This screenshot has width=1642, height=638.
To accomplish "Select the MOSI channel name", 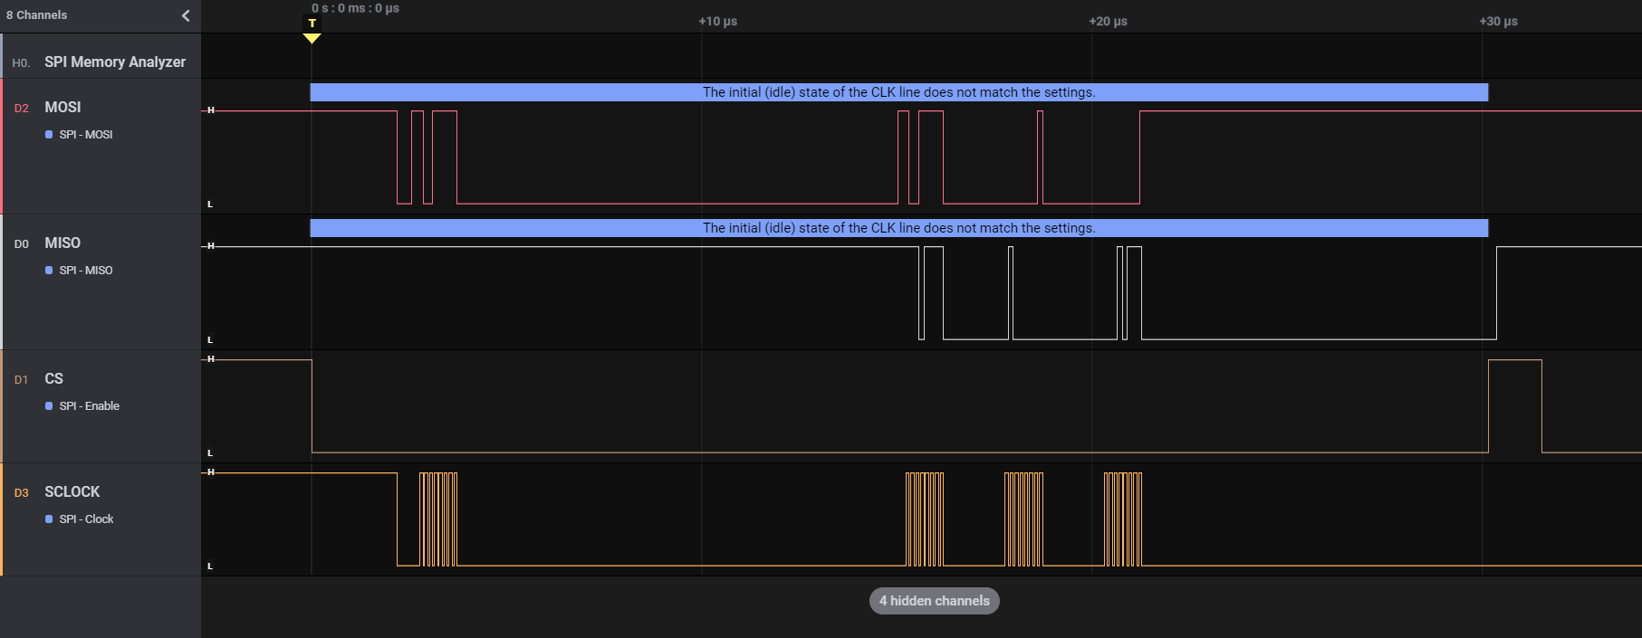I will [x=62, y=107].
